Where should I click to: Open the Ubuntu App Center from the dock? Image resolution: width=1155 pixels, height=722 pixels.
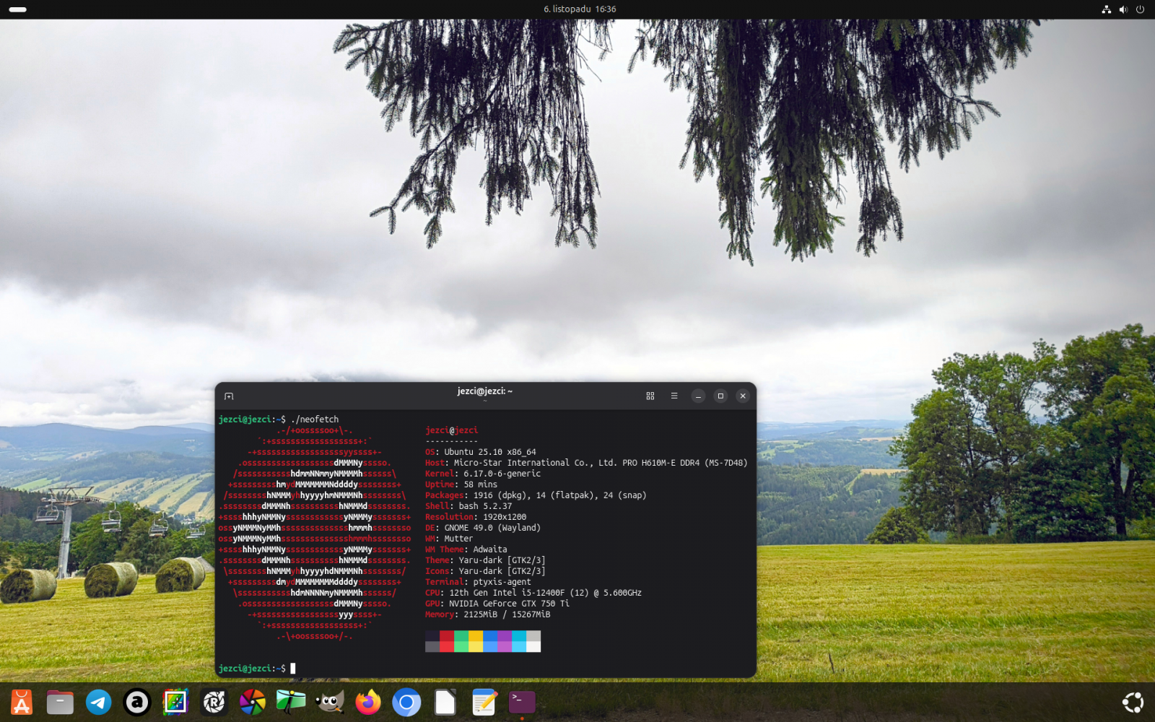coord(22,702)
